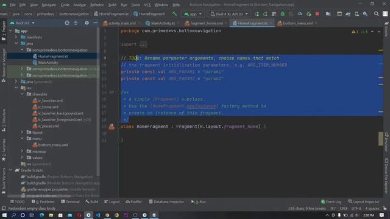390x219 pixels.
Task: Open the Problems tool window
Action: click(43, 201)
